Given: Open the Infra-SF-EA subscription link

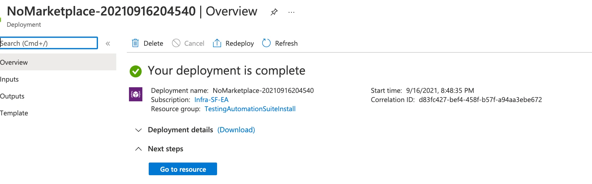Looking at the screenshot, I should tap(211, 100).
